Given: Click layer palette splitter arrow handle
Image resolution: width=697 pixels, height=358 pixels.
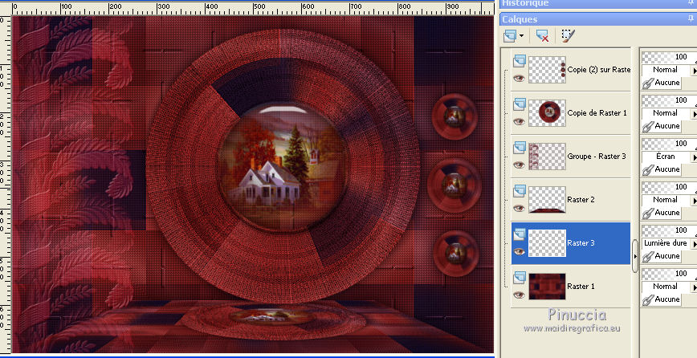Looking at the screenshot, I should 634,256.
